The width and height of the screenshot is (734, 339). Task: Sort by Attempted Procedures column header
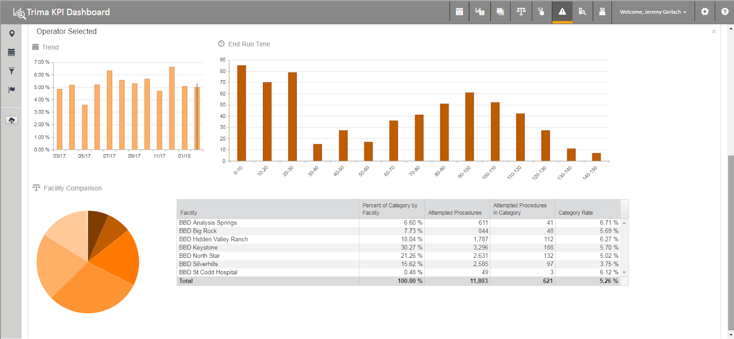(457, 209)
